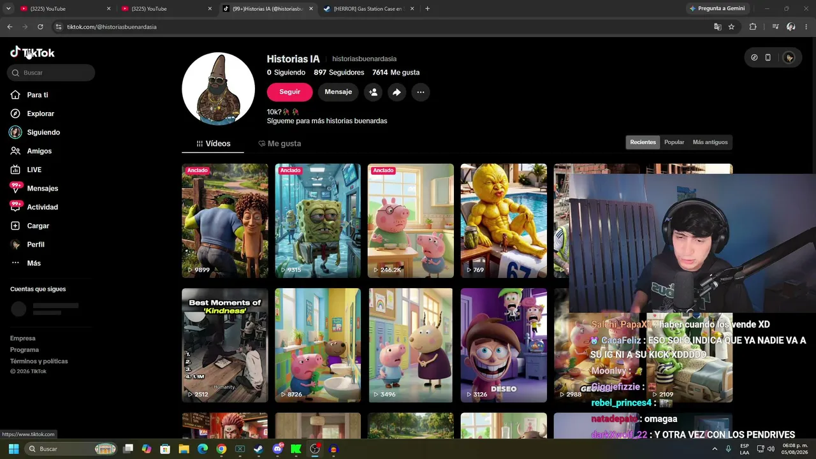This screenshot has width=816, height=459.
Task: Go to Perfil in the sidebar
Action: pyautogui.click(x=36, y=245)
